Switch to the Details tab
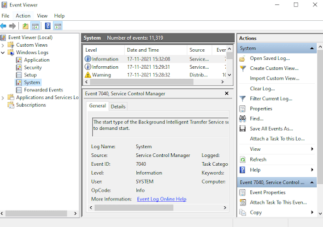The width and height of the screenshot is (323, 227). pyautogui.click(x=118, y=107)
